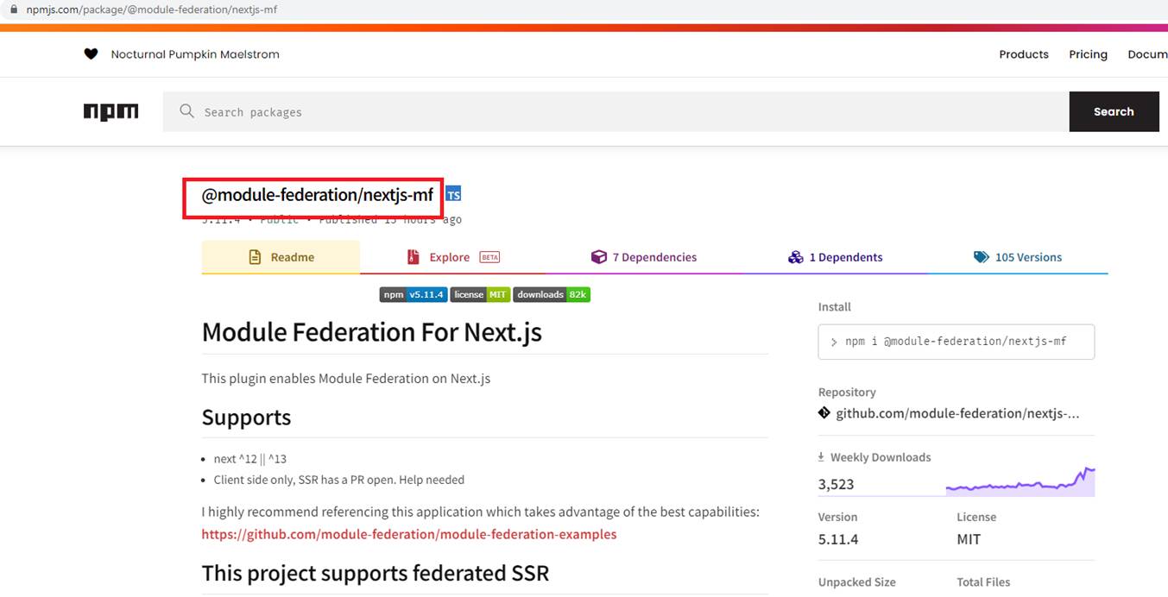Click the downloads 82k badge
1168x597 pixels.
(552, 294)
